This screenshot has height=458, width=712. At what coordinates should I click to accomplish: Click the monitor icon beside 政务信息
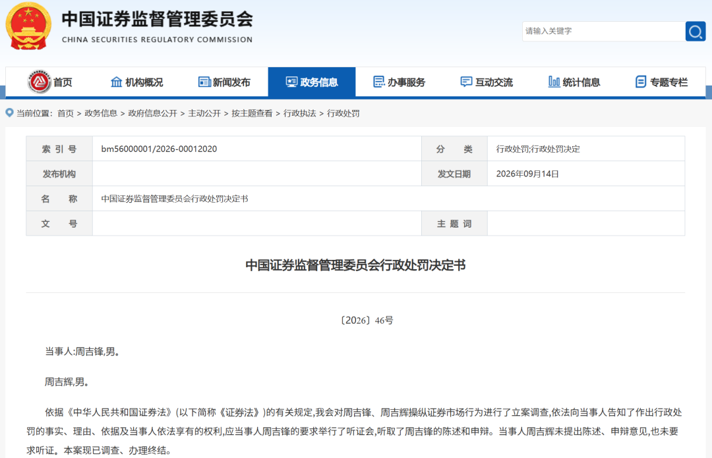click(291, 82)
